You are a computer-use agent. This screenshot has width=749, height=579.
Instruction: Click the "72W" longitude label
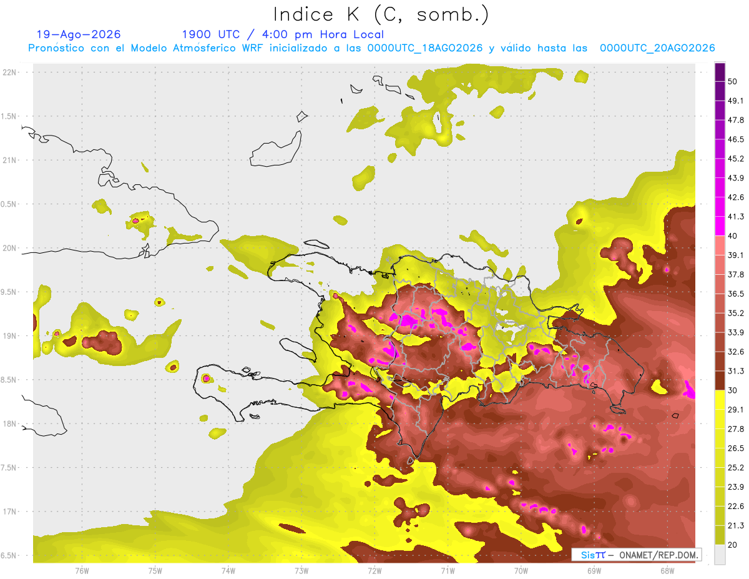[374, 571]
